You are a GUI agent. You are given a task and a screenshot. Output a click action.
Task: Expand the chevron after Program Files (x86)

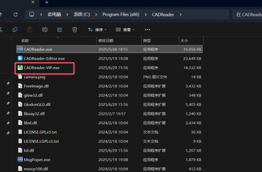[146, 15]
